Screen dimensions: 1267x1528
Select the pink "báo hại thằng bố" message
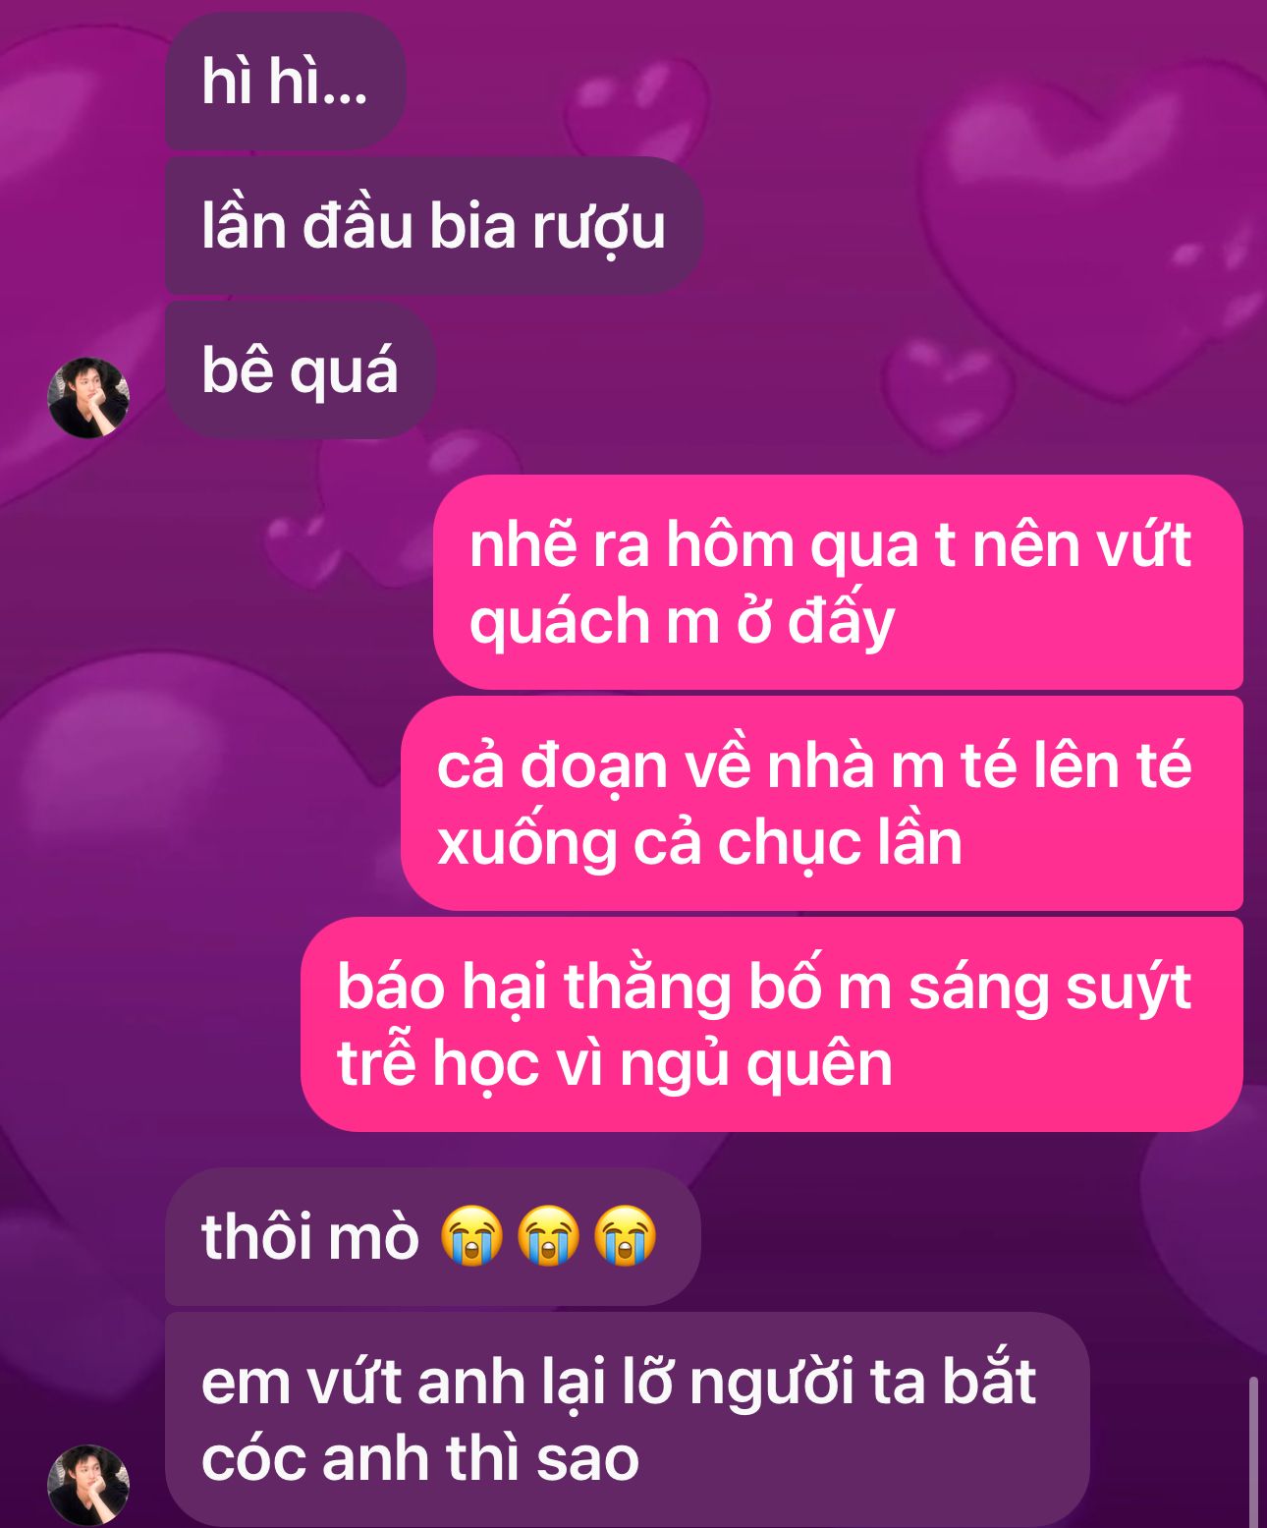pyautogui.click(x=771, y=1024)
